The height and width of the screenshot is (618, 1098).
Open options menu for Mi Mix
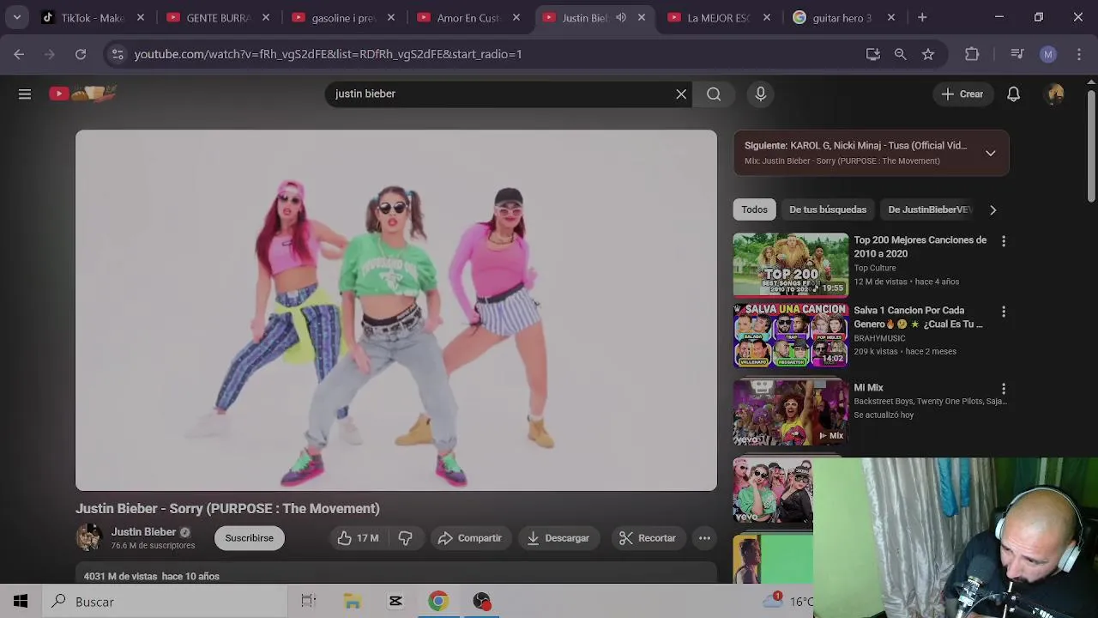coord(1004,389)
